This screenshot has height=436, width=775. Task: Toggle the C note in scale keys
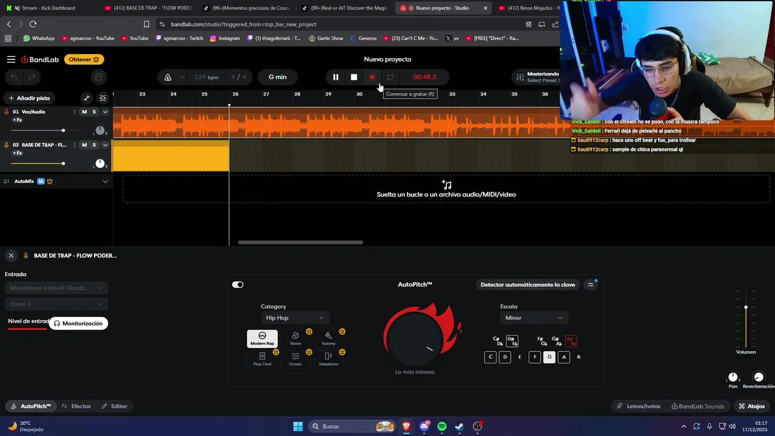490,357
